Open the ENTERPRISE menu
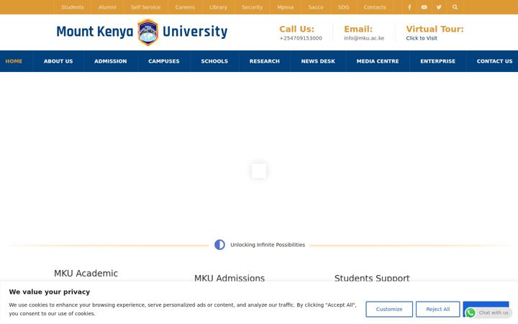The height and width of the screenshot is (324, 518). [x=437, y=61]
